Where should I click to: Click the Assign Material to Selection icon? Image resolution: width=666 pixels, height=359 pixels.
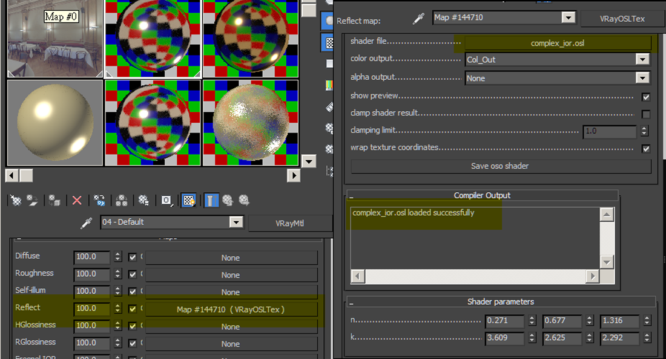pyautogui.click(x=54, y=200)
